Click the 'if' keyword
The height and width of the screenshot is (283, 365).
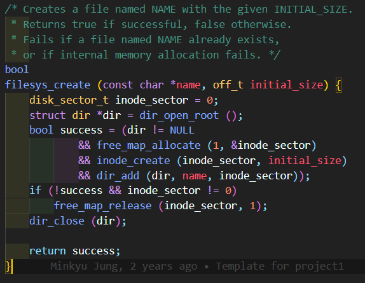(x=36, y=191)
